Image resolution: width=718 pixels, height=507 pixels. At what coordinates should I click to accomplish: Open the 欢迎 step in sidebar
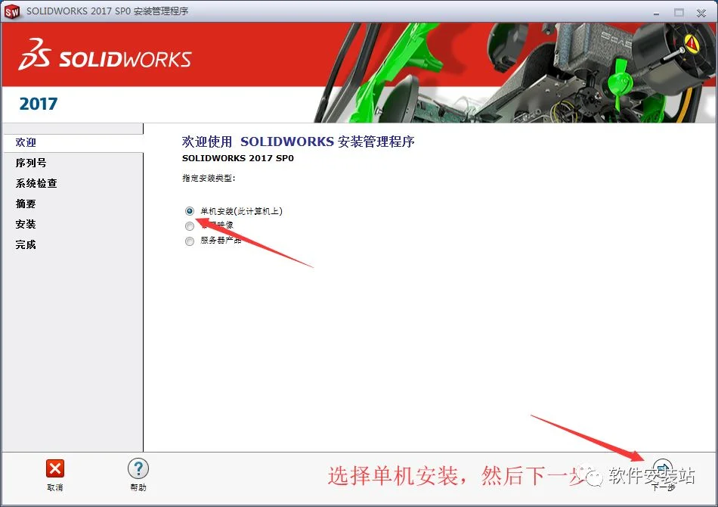[x=26, y=142]
